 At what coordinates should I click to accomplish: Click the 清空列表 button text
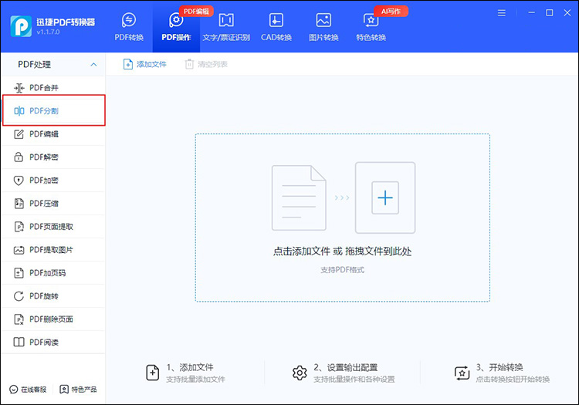[212, 64]
